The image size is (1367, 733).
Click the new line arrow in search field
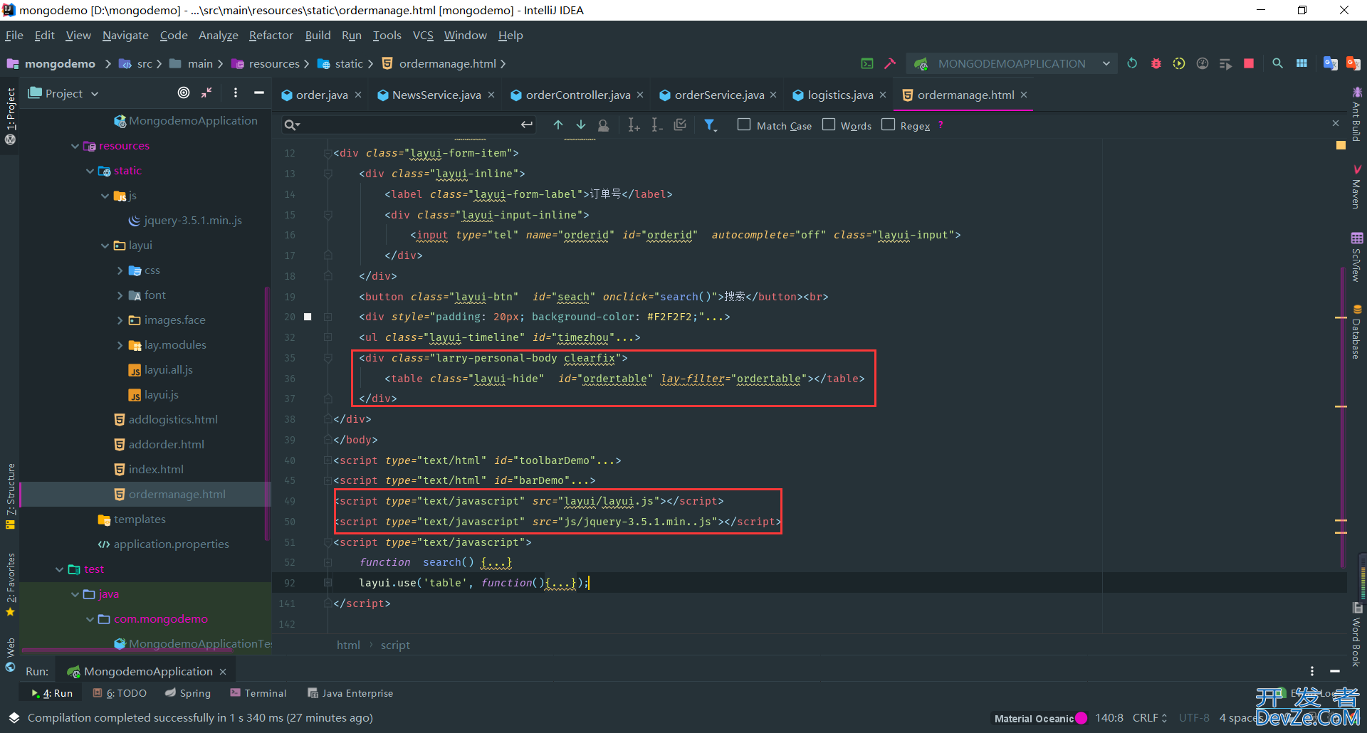click(526, 125)
